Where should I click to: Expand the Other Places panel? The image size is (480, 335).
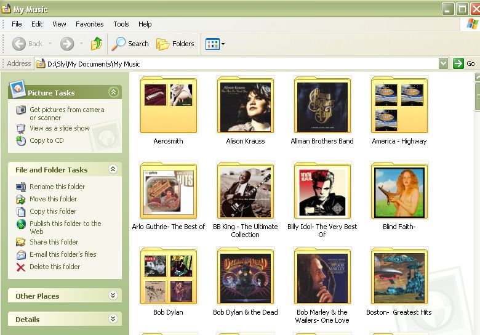point(113,295)
